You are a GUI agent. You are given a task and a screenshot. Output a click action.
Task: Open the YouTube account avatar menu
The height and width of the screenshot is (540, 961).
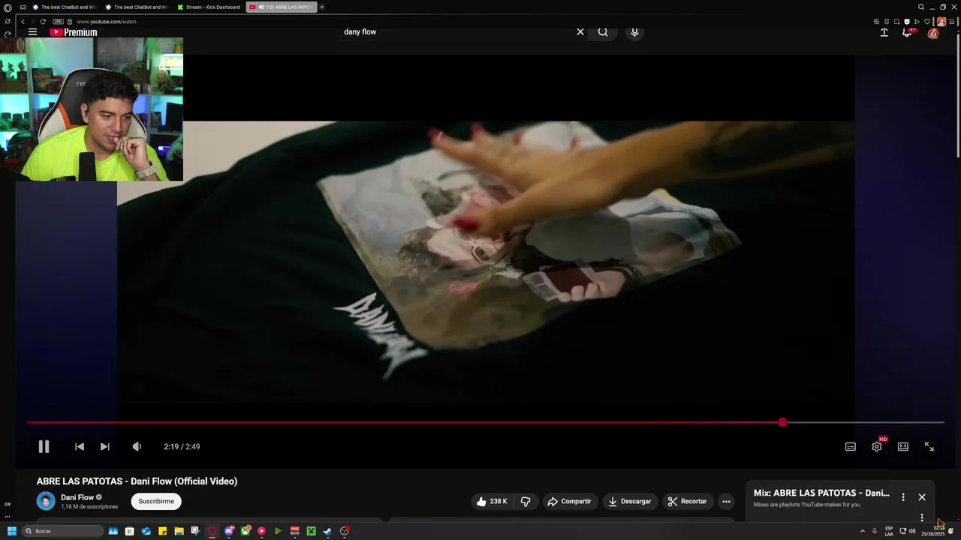[933, 33]
